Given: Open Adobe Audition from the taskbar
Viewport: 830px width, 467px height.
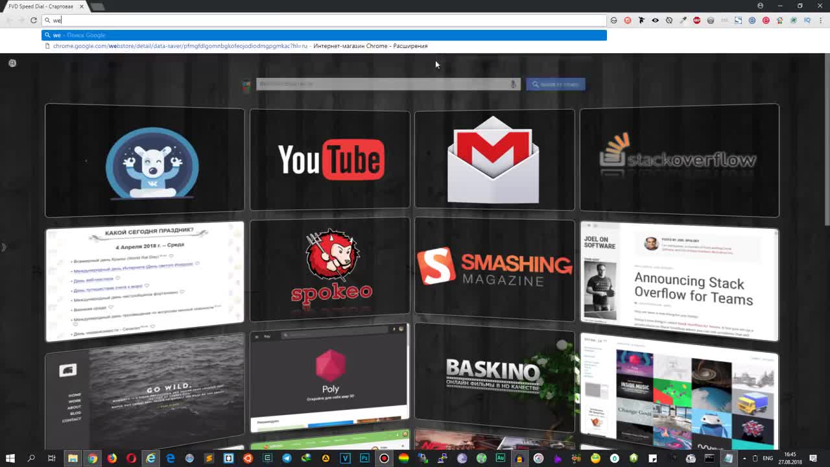Looking at the screenshot, I should [501, 459].
